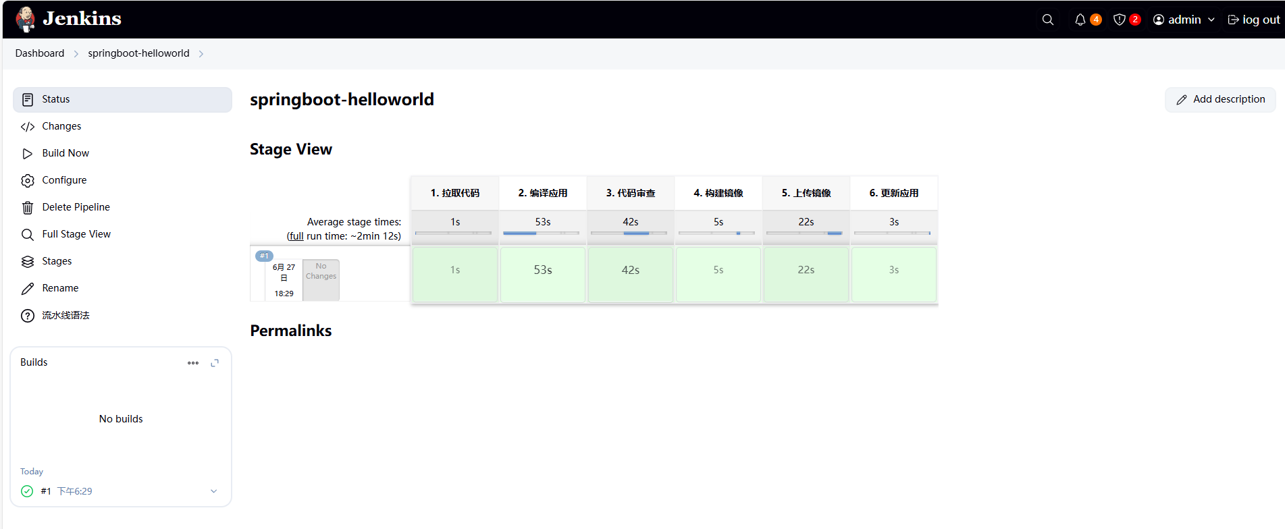Viewport: 1285px width, 529px height.
Task: Click the 1. 拉取代码 stage cell showing 1s
Action: tap(455, 274)
